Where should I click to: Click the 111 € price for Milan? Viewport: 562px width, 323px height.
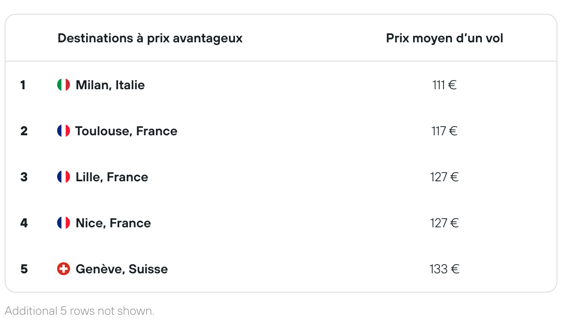445,85
